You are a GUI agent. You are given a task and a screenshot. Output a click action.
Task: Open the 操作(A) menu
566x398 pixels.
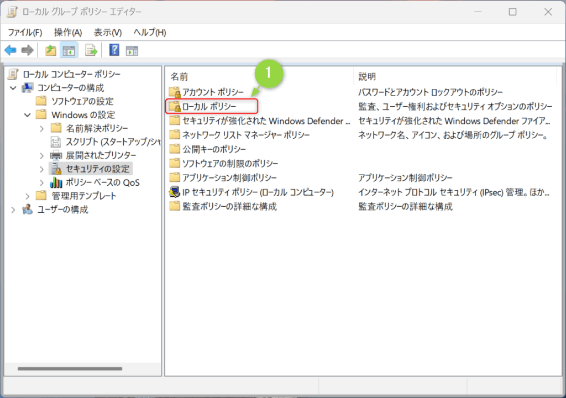[67, 33]
